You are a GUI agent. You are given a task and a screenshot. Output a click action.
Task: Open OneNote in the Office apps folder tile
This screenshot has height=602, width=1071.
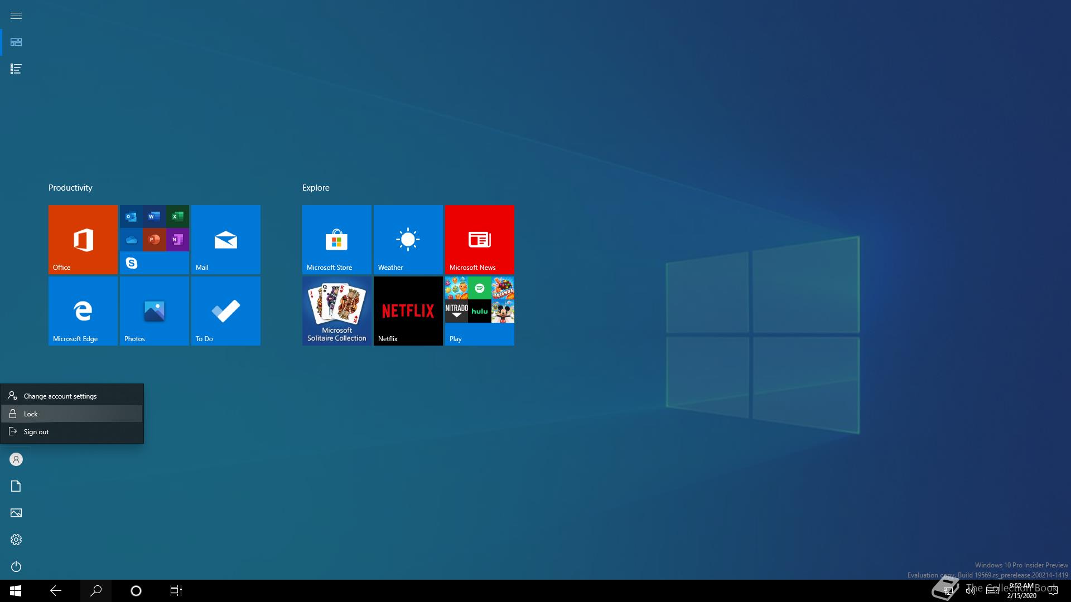177,240
